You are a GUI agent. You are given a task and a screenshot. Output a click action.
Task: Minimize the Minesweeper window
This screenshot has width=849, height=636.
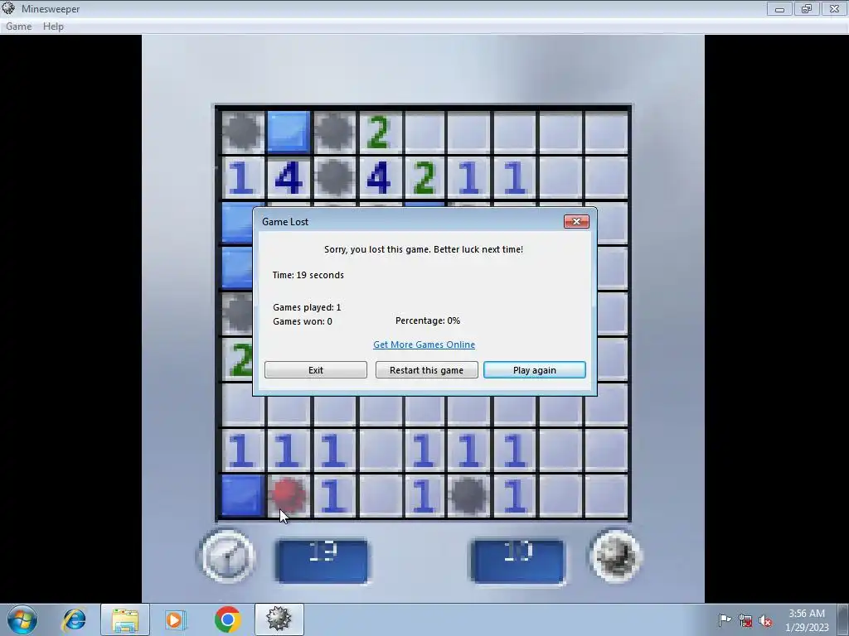(779, 8)
